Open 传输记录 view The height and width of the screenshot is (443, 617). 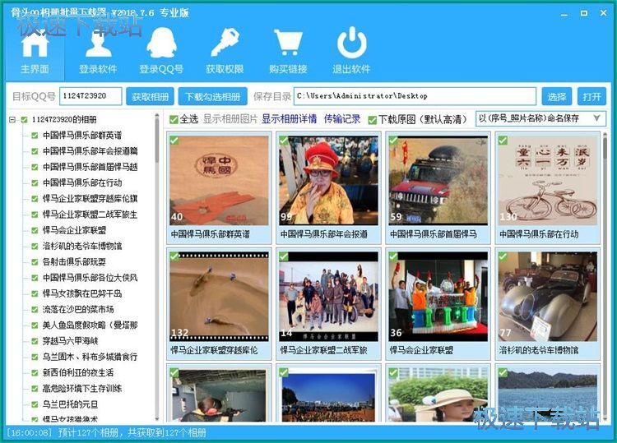point(342,119)
